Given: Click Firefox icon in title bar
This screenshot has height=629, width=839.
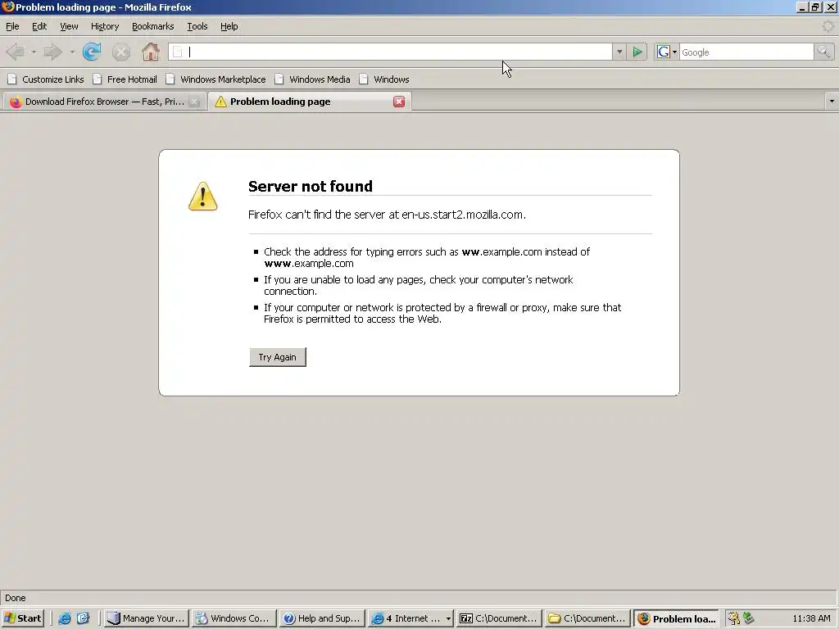Looking at the screenshot, I should click(x=8, y=7).
